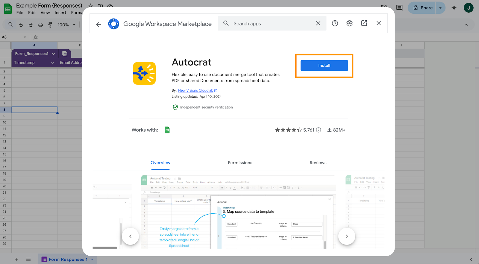The image size is (479, 264).
Task: Star the Example Form (Responses) document
Action: point(90,6)
